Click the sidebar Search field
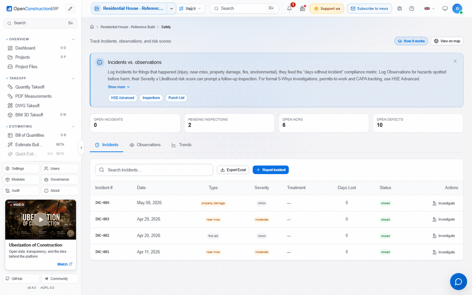Viewport: 472px width, 295px height. (40, 23)
